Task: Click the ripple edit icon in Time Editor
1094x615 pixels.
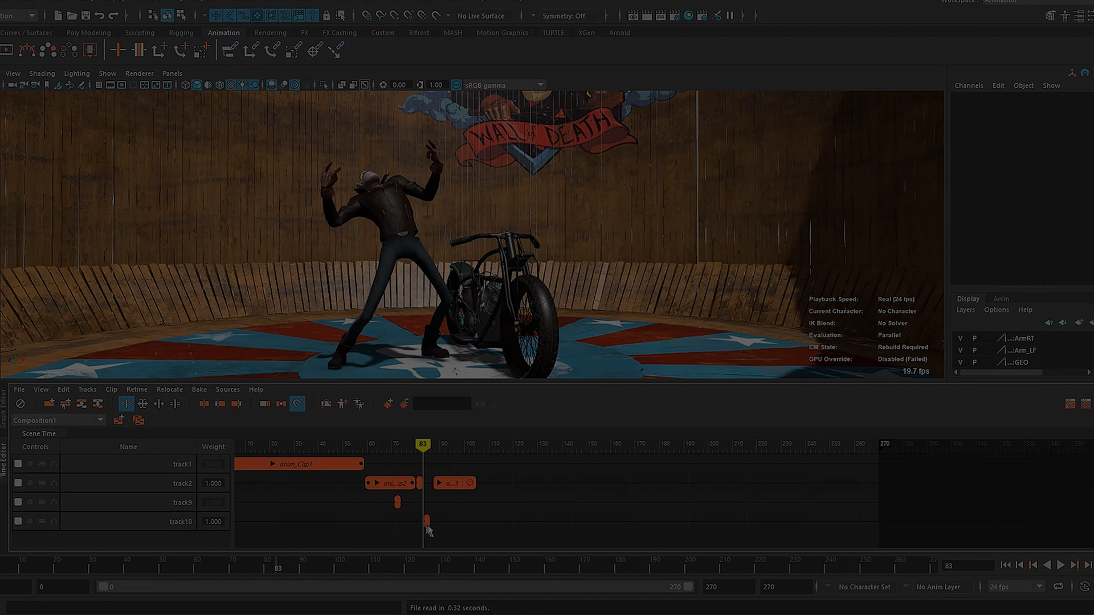Action: pos(265,404)
